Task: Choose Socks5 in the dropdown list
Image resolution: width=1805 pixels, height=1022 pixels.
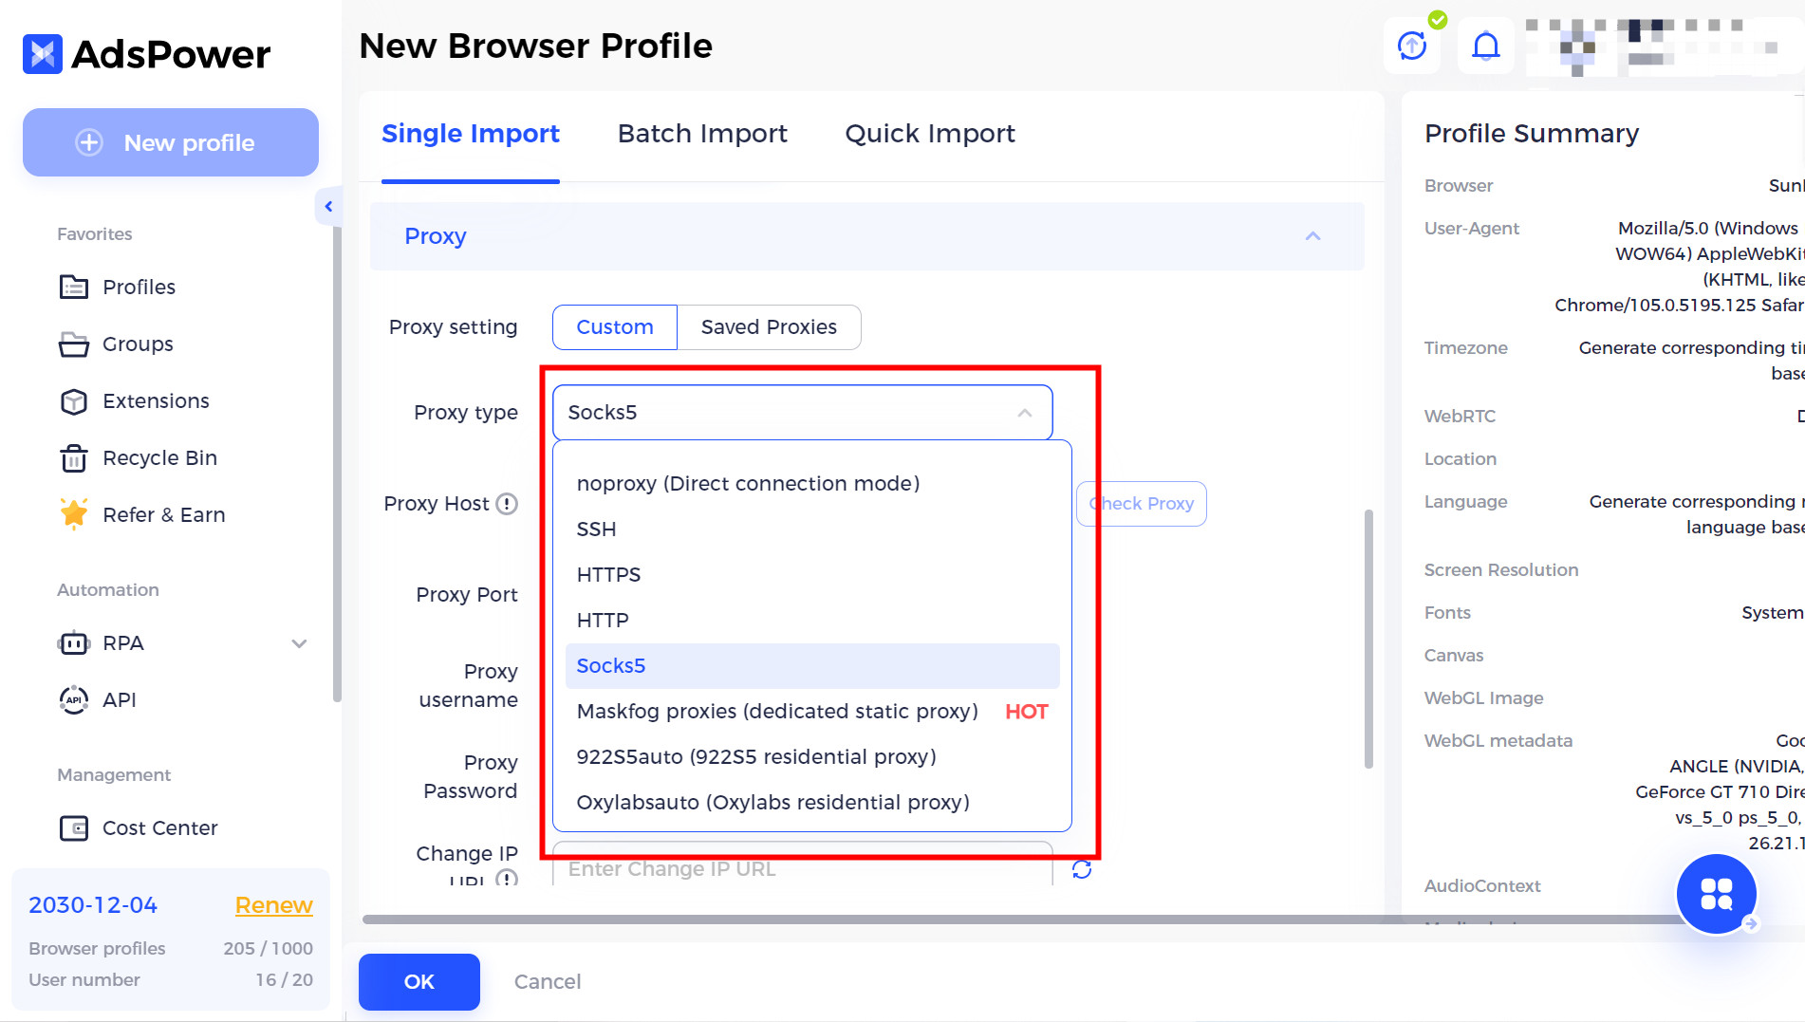Action: tap(812, 665)
